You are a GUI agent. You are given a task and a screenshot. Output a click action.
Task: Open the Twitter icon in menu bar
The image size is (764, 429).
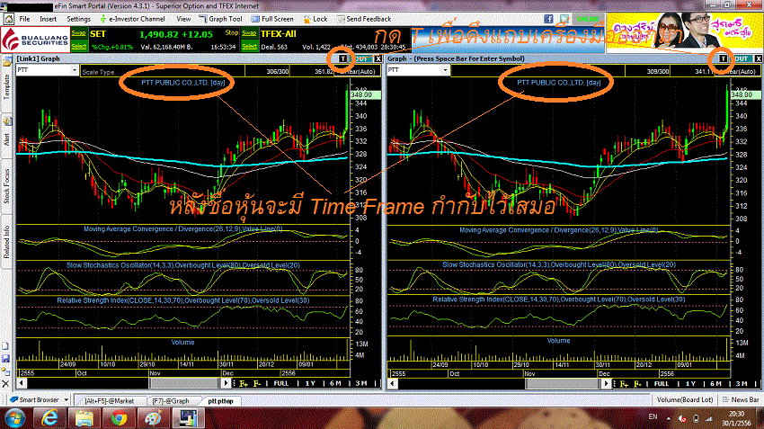(x=564, y=19)
